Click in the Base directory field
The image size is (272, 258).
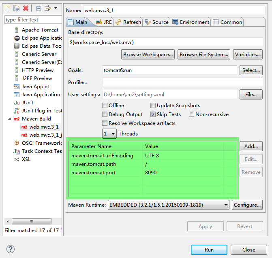pyautogui.click(x=165, y=42)
